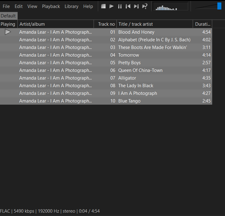Select the track Queen Of China-Town
This screenshot has width=225, height=216.
point(140,70)
